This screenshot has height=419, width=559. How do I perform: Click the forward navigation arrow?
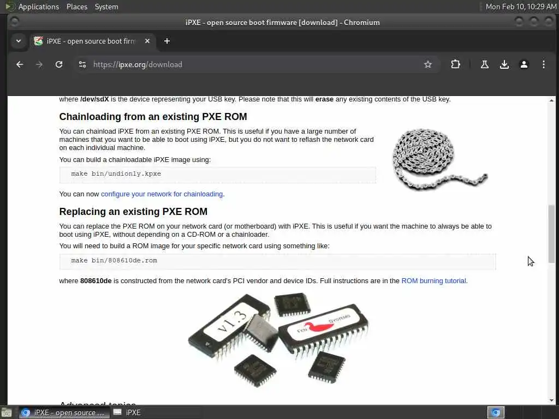pyautogui.click(x=39, y=64)
